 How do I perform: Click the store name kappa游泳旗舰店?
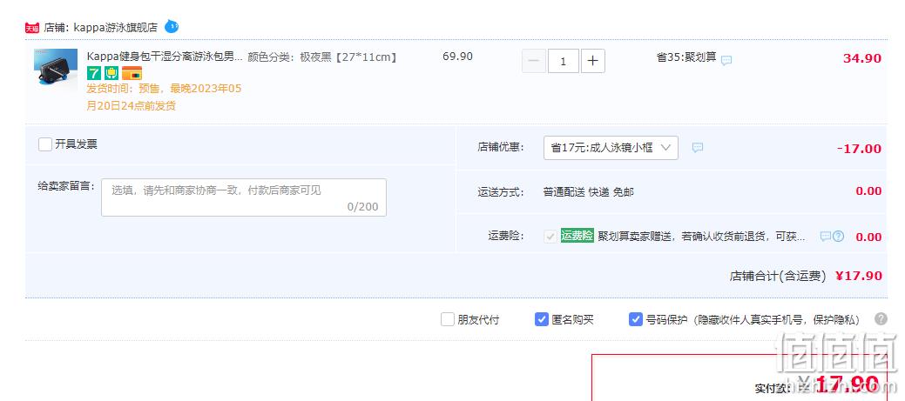pyautogui.click(x=116, y=27)
